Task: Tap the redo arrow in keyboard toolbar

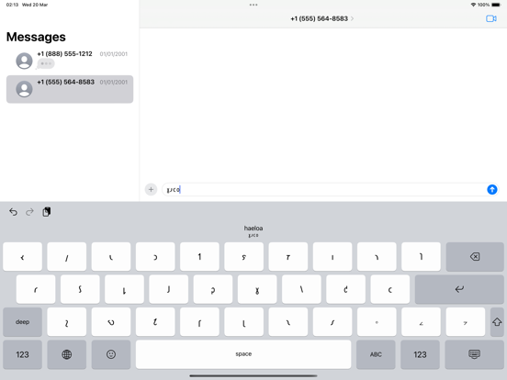Action: (x=29, y=212)
